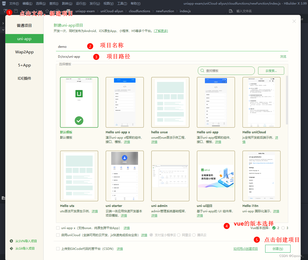Select the Hello uni-app template thumbnail
This screenshot has height=260, width=308.
(216, 102)
